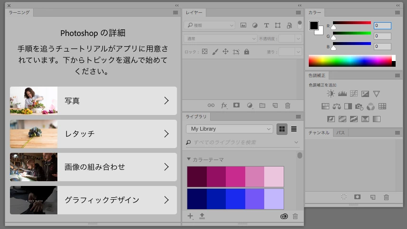Open Creative Cloud sync status icon
The height and width of the screenshot is (229, 407).
[284, 216]
